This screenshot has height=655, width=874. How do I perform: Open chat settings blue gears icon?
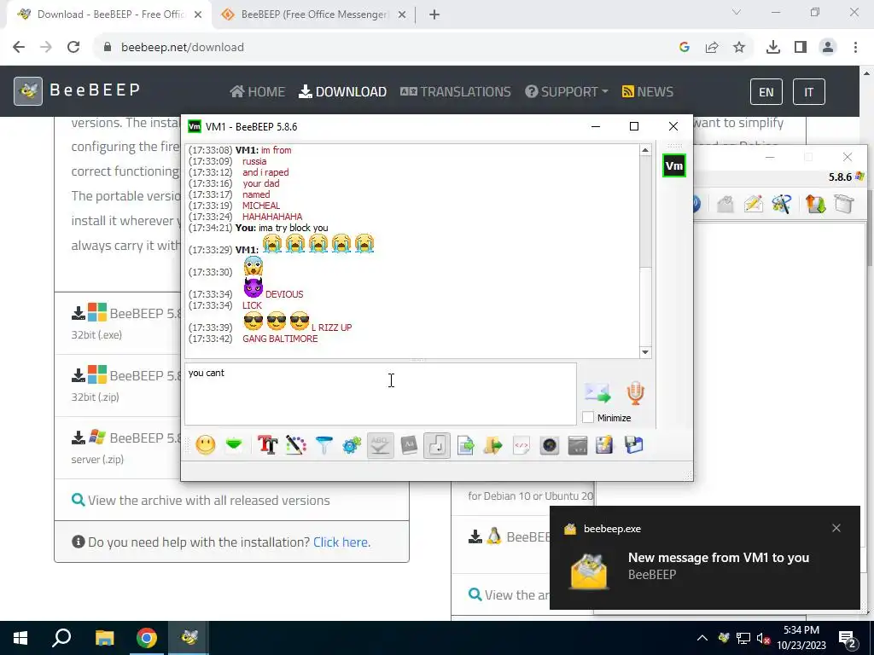click(x=352, y=445)
